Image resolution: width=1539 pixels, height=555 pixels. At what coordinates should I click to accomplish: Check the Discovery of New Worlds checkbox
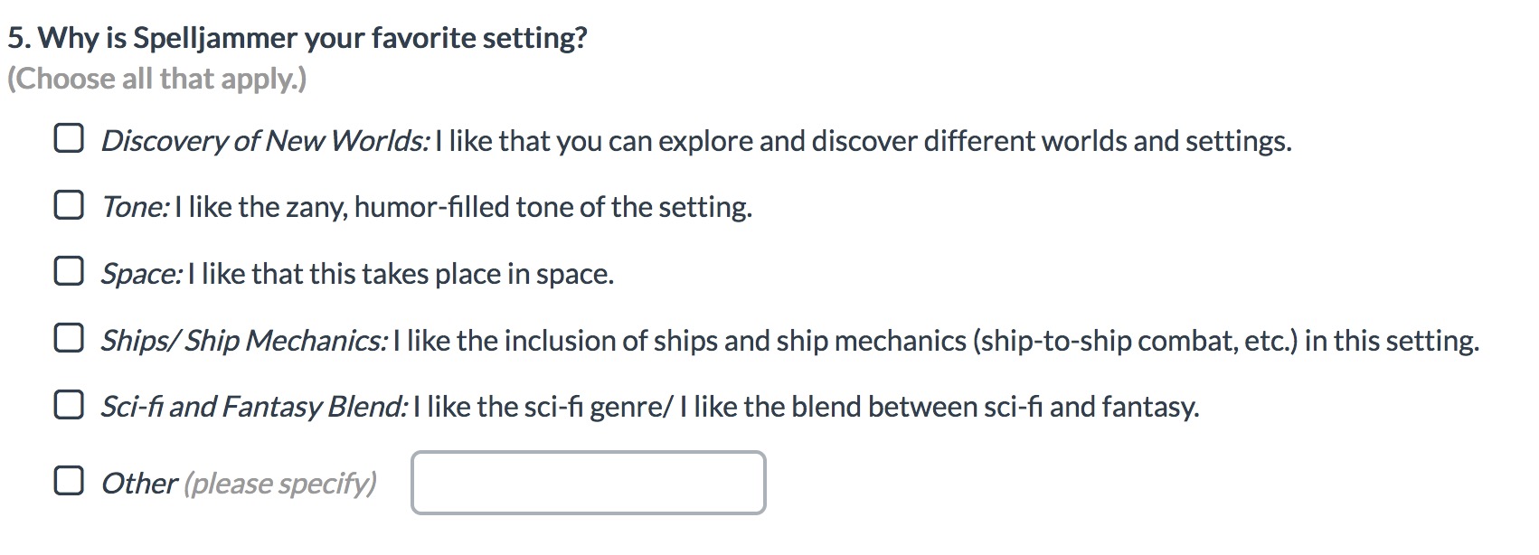(x=69, y=138)
